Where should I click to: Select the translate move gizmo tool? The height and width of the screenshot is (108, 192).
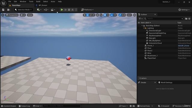point(88,15)
